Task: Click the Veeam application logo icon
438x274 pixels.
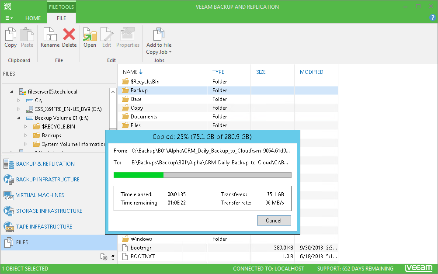Action: pyautogui.click(x=7, y=7)
